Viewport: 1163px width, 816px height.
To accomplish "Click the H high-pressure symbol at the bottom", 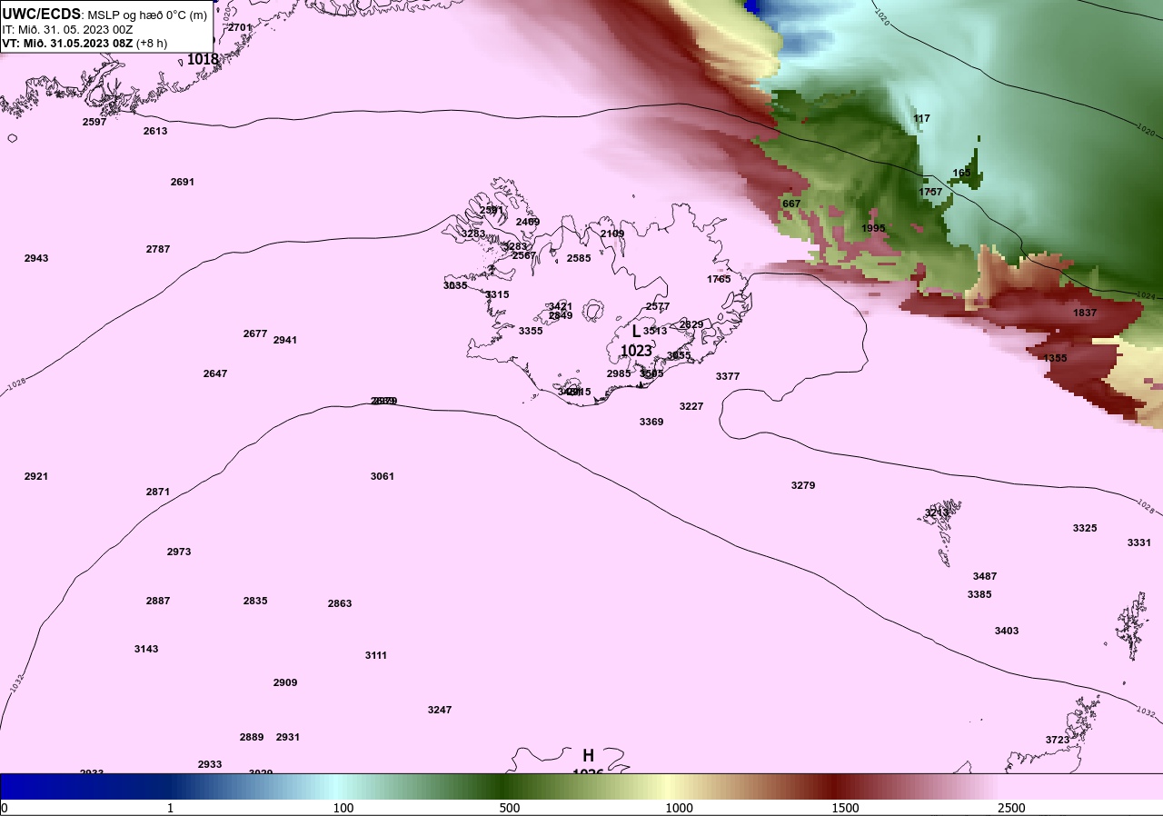I will 589,756.
